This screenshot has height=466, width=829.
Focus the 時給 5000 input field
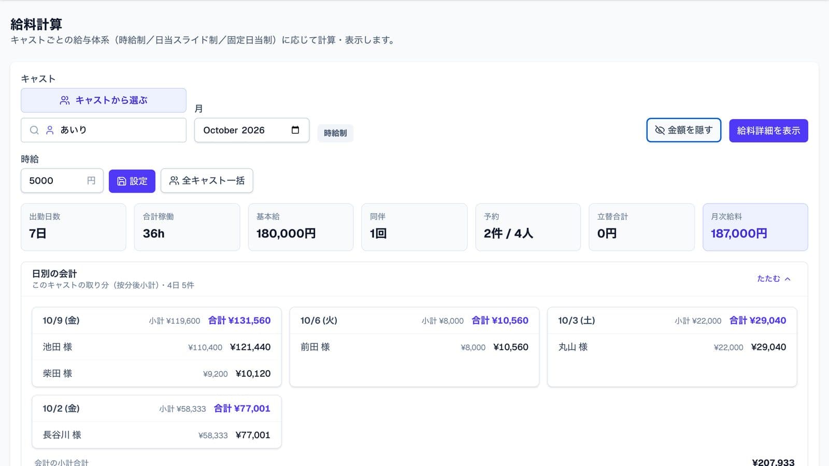pyautogui.click(x=62, y=181)
